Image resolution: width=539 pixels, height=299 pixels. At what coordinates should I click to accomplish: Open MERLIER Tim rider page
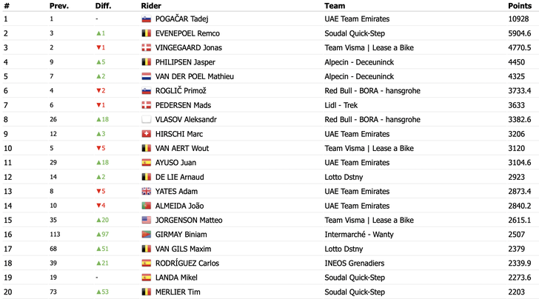click(178, 292)
